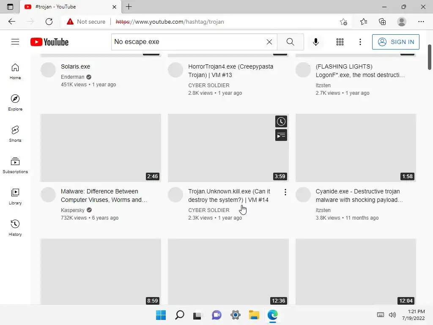This screenshot has height=325, width=433.
Task: Open Itzsten channel under Cyanide.exe
Action: pyautogui.click(x=323, y=210)
